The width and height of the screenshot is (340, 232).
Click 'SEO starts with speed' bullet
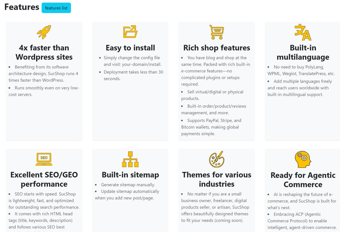44,201
